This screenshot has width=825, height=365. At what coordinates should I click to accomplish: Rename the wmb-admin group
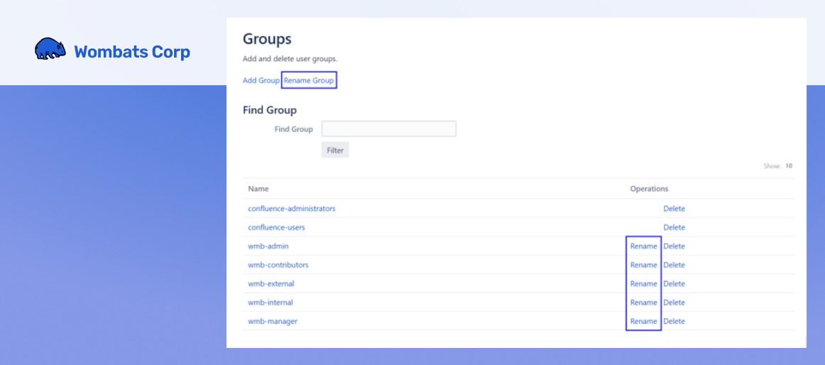pyautogui.click(x=643, y=246)
